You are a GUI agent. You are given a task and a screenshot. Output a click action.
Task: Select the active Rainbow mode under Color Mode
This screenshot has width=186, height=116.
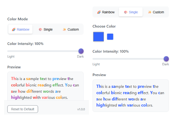pyautogui.click(x=20, y=30)
